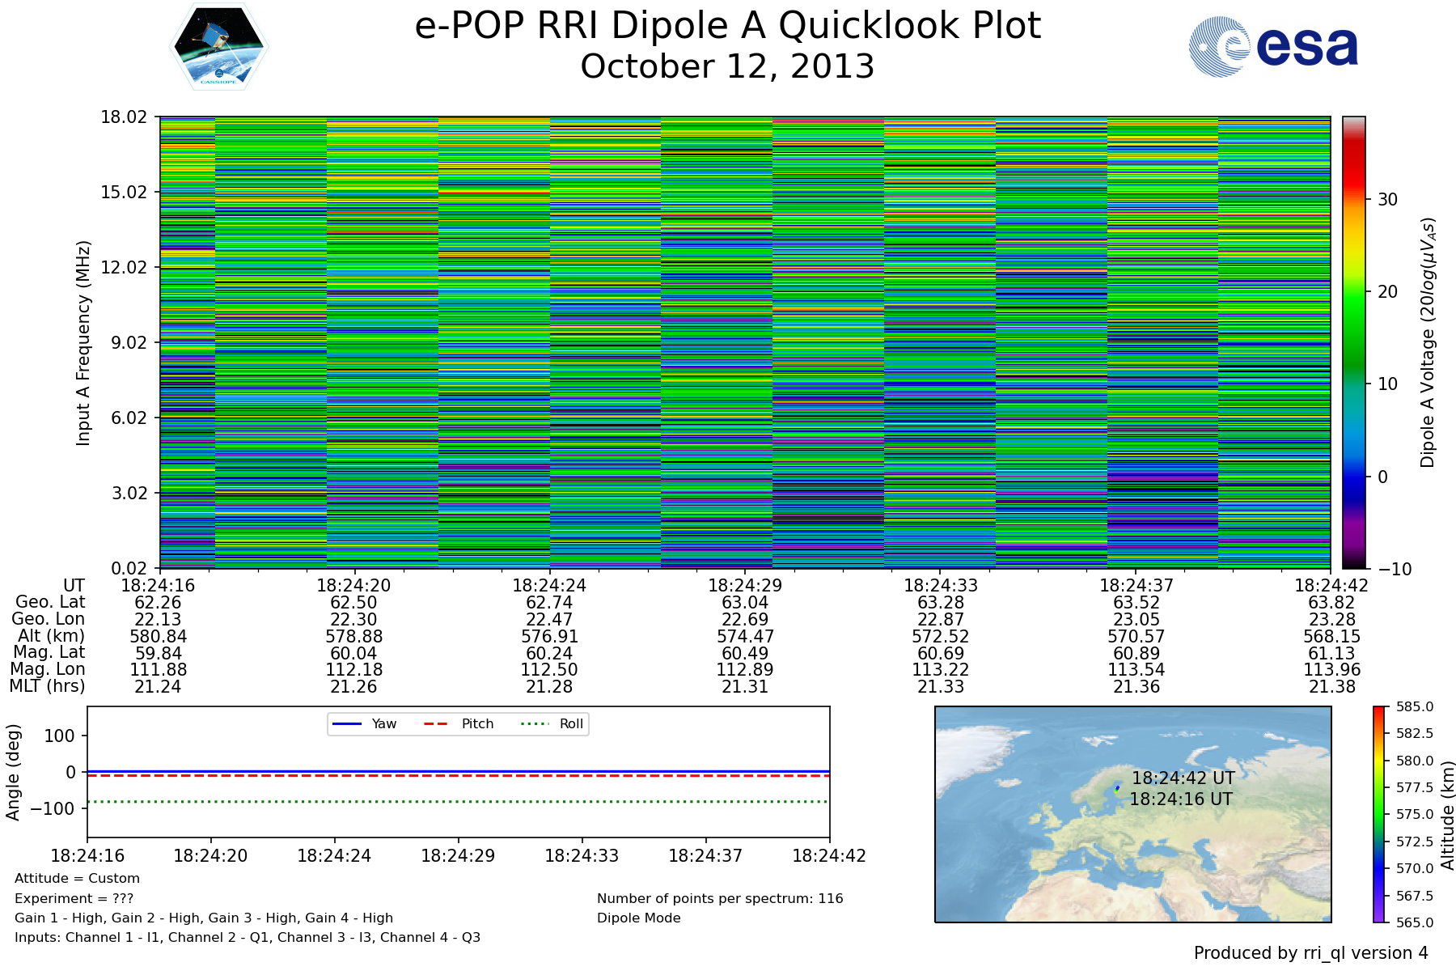Click the plot title 'e-POP RRI Dipole A Quicklook Plot'
1456x971 pixels.
(727, 26)
